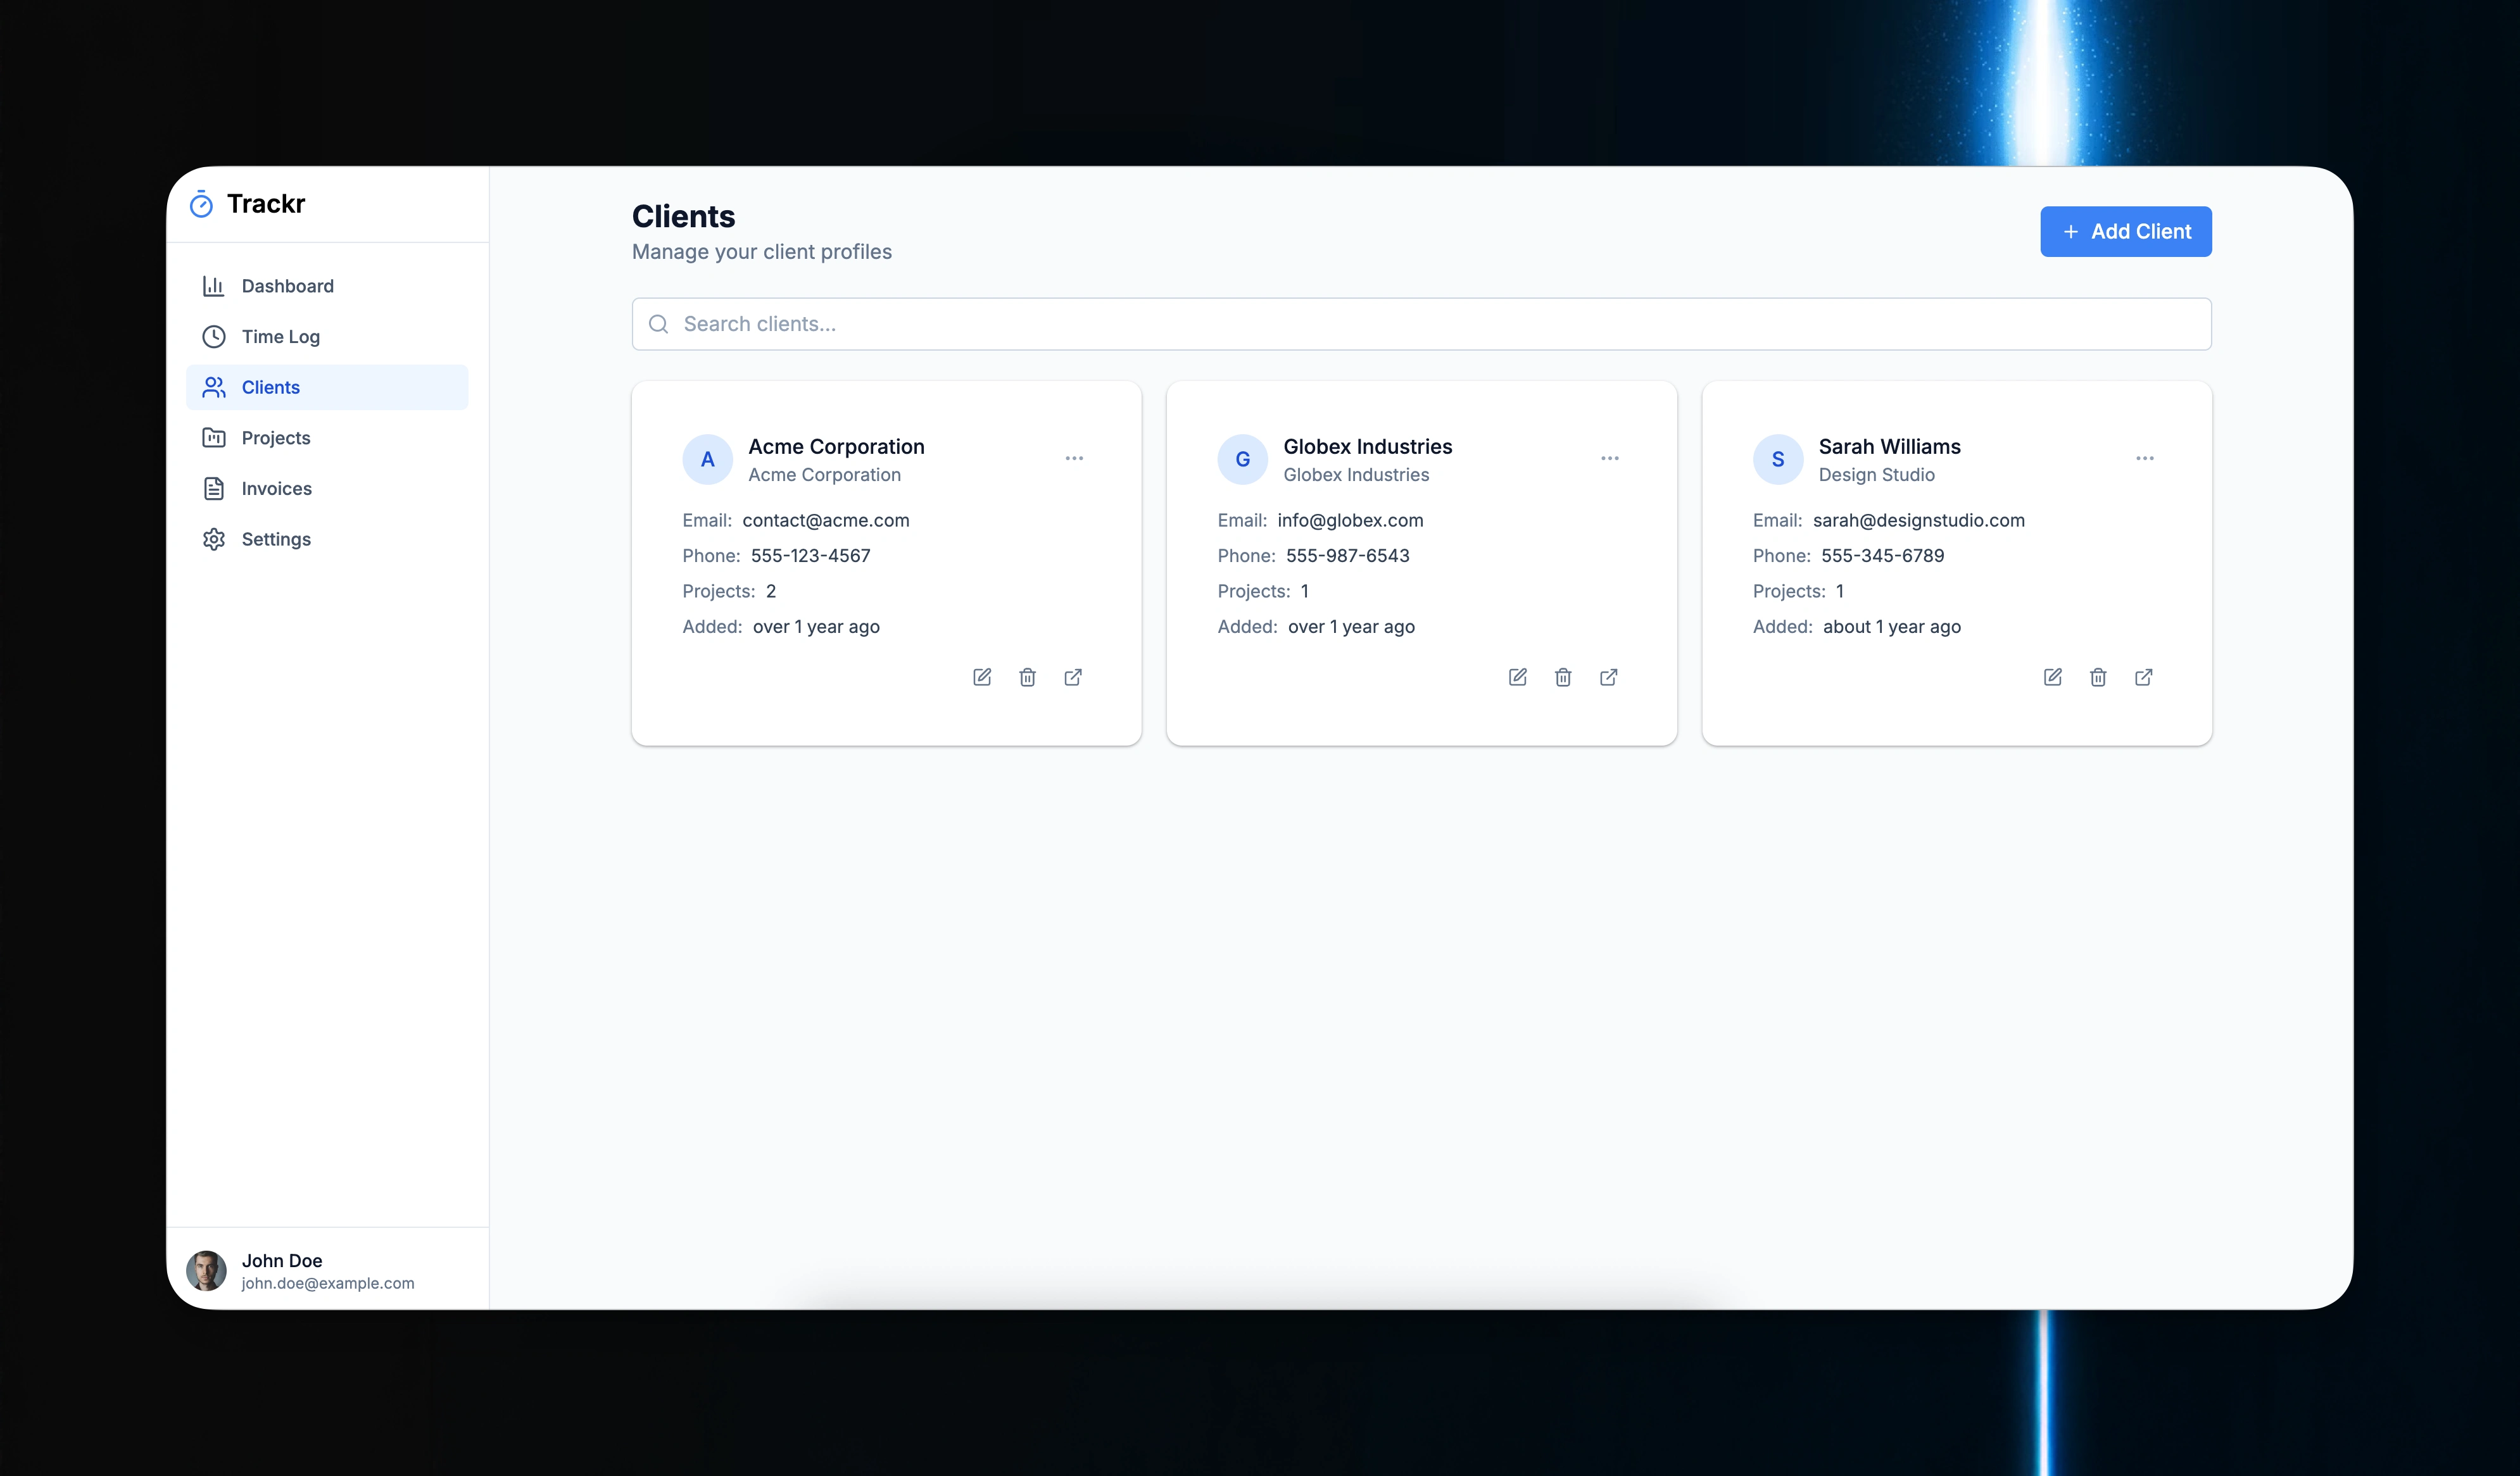Open Acme Corporation in external view

(x=1073, y=677)
